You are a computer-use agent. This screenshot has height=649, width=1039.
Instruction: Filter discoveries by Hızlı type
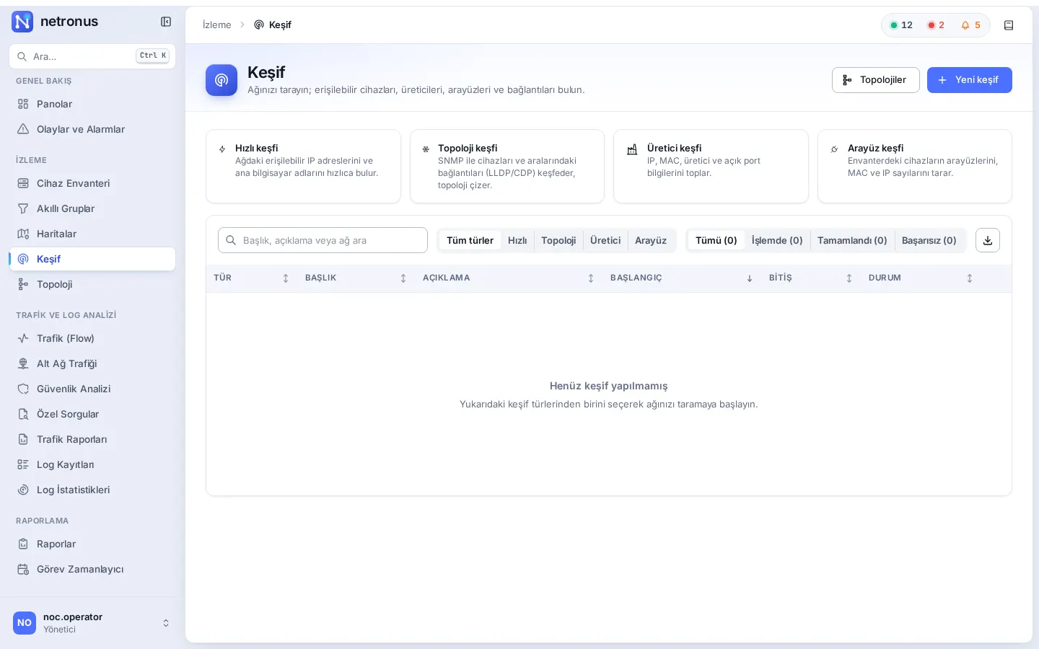(x=517, y=240)
